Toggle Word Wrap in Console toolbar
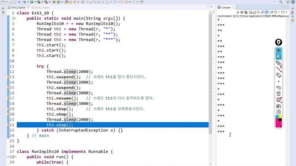The image size is (296, 166). (259, 12)
